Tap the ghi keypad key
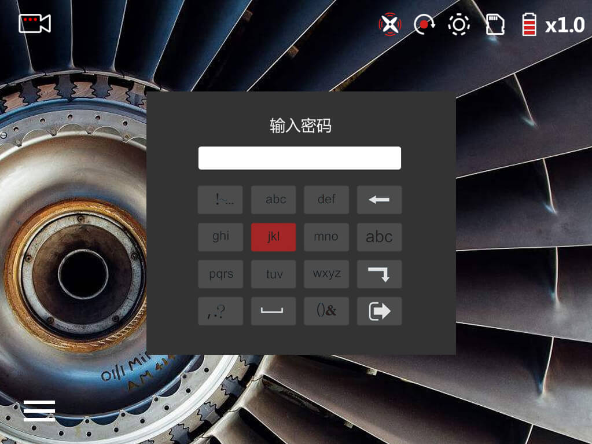Image resolution: width=592 pixels, height=444 pixels. tap(220, 237)
